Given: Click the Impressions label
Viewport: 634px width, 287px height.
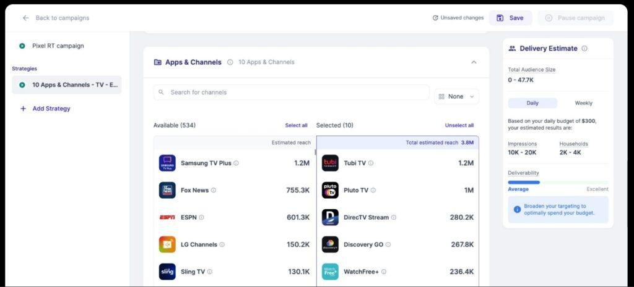Looking at the screenshot, I should tap(523, 144).
